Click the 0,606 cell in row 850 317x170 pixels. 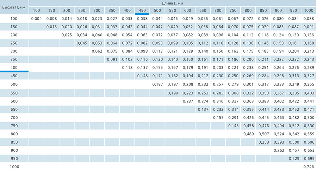pos(309,142)
